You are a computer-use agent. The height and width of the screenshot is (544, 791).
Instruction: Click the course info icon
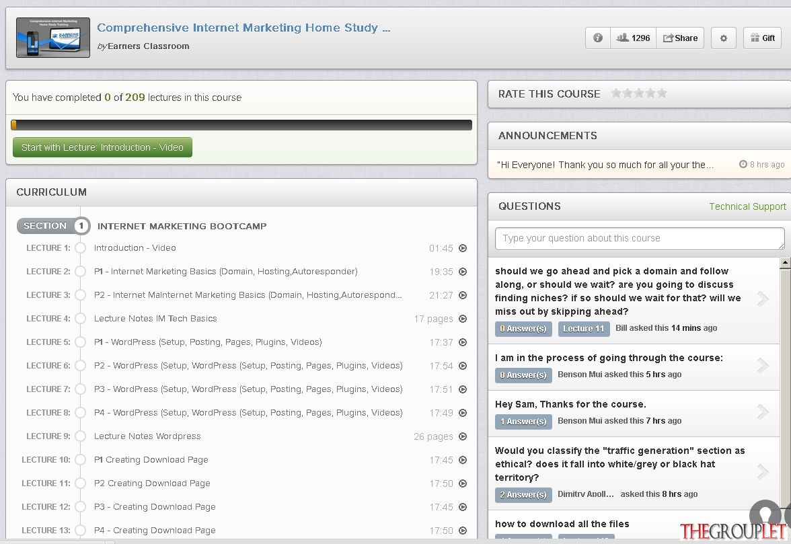click(x=598, y=38)
